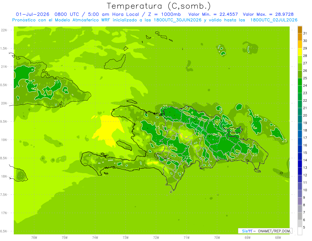312x241 pixels.
Task: Click the Valor Max. = 28.9728 text
Action: pyautogui.click(x=268, y=14)
